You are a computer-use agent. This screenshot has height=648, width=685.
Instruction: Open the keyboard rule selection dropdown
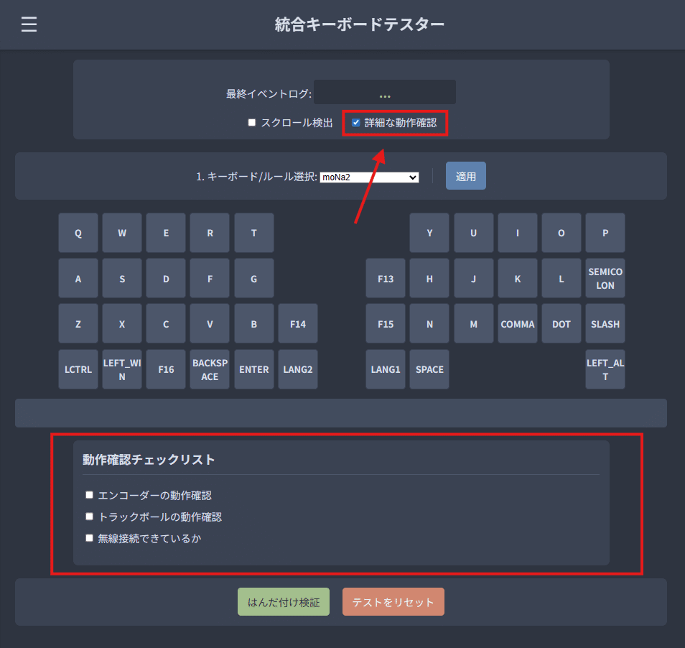(369, 176)
